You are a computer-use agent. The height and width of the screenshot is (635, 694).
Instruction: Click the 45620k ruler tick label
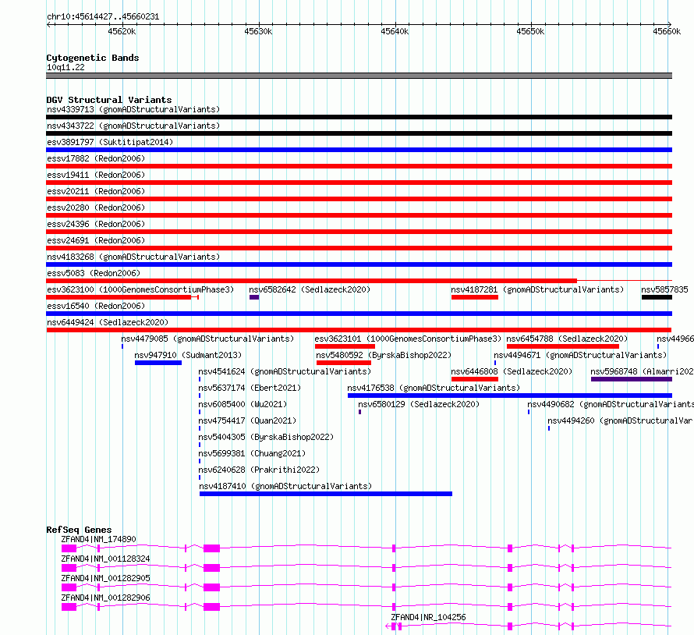pos(122,31)
